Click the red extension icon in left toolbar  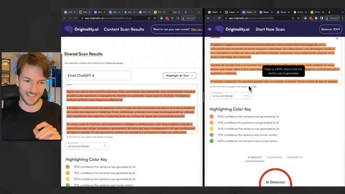point(167,18)
